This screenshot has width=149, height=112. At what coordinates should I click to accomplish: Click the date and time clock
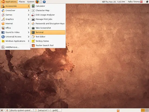tap(115, 2)
